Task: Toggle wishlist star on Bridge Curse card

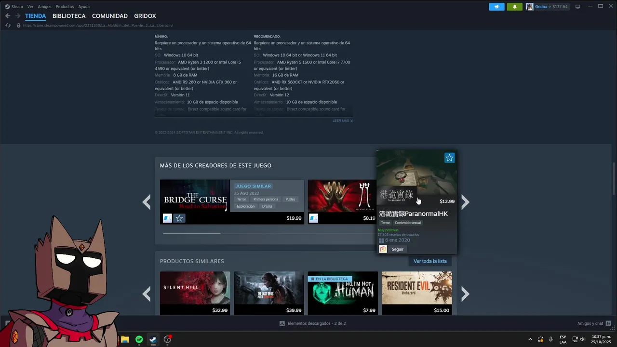Action: pyautogui.click(x=179, y=218)
